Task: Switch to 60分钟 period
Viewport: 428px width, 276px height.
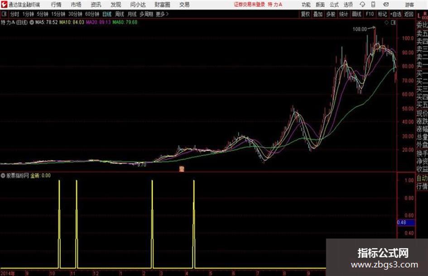Action: click(x=92, y=14)
